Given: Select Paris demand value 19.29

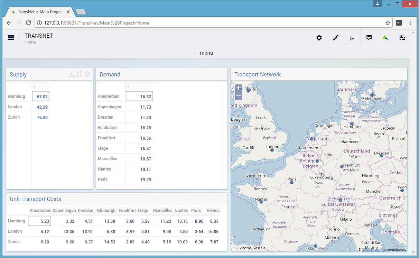Looking at the screenshot, I should tap(139, 179).
